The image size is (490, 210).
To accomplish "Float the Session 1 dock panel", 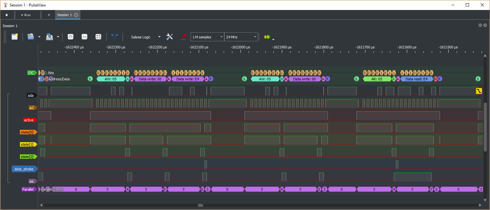I will [480, 25].
